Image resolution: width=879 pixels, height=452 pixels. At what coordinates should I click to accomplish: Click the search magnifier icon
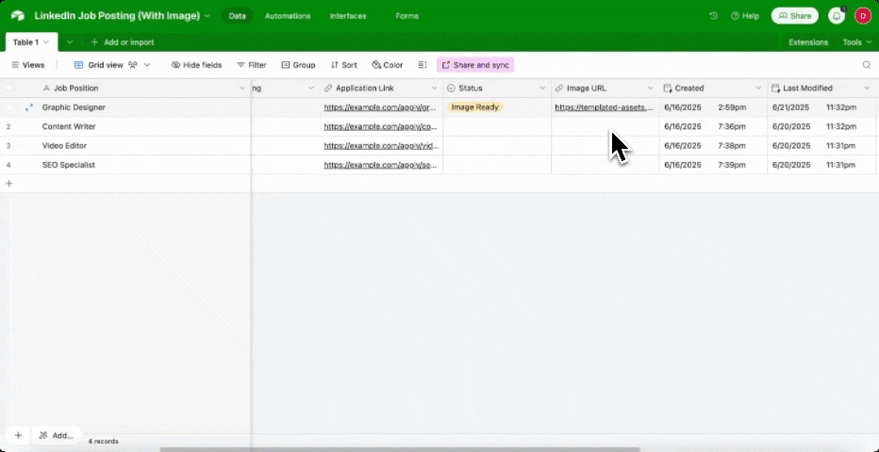[x=866, y=65]
